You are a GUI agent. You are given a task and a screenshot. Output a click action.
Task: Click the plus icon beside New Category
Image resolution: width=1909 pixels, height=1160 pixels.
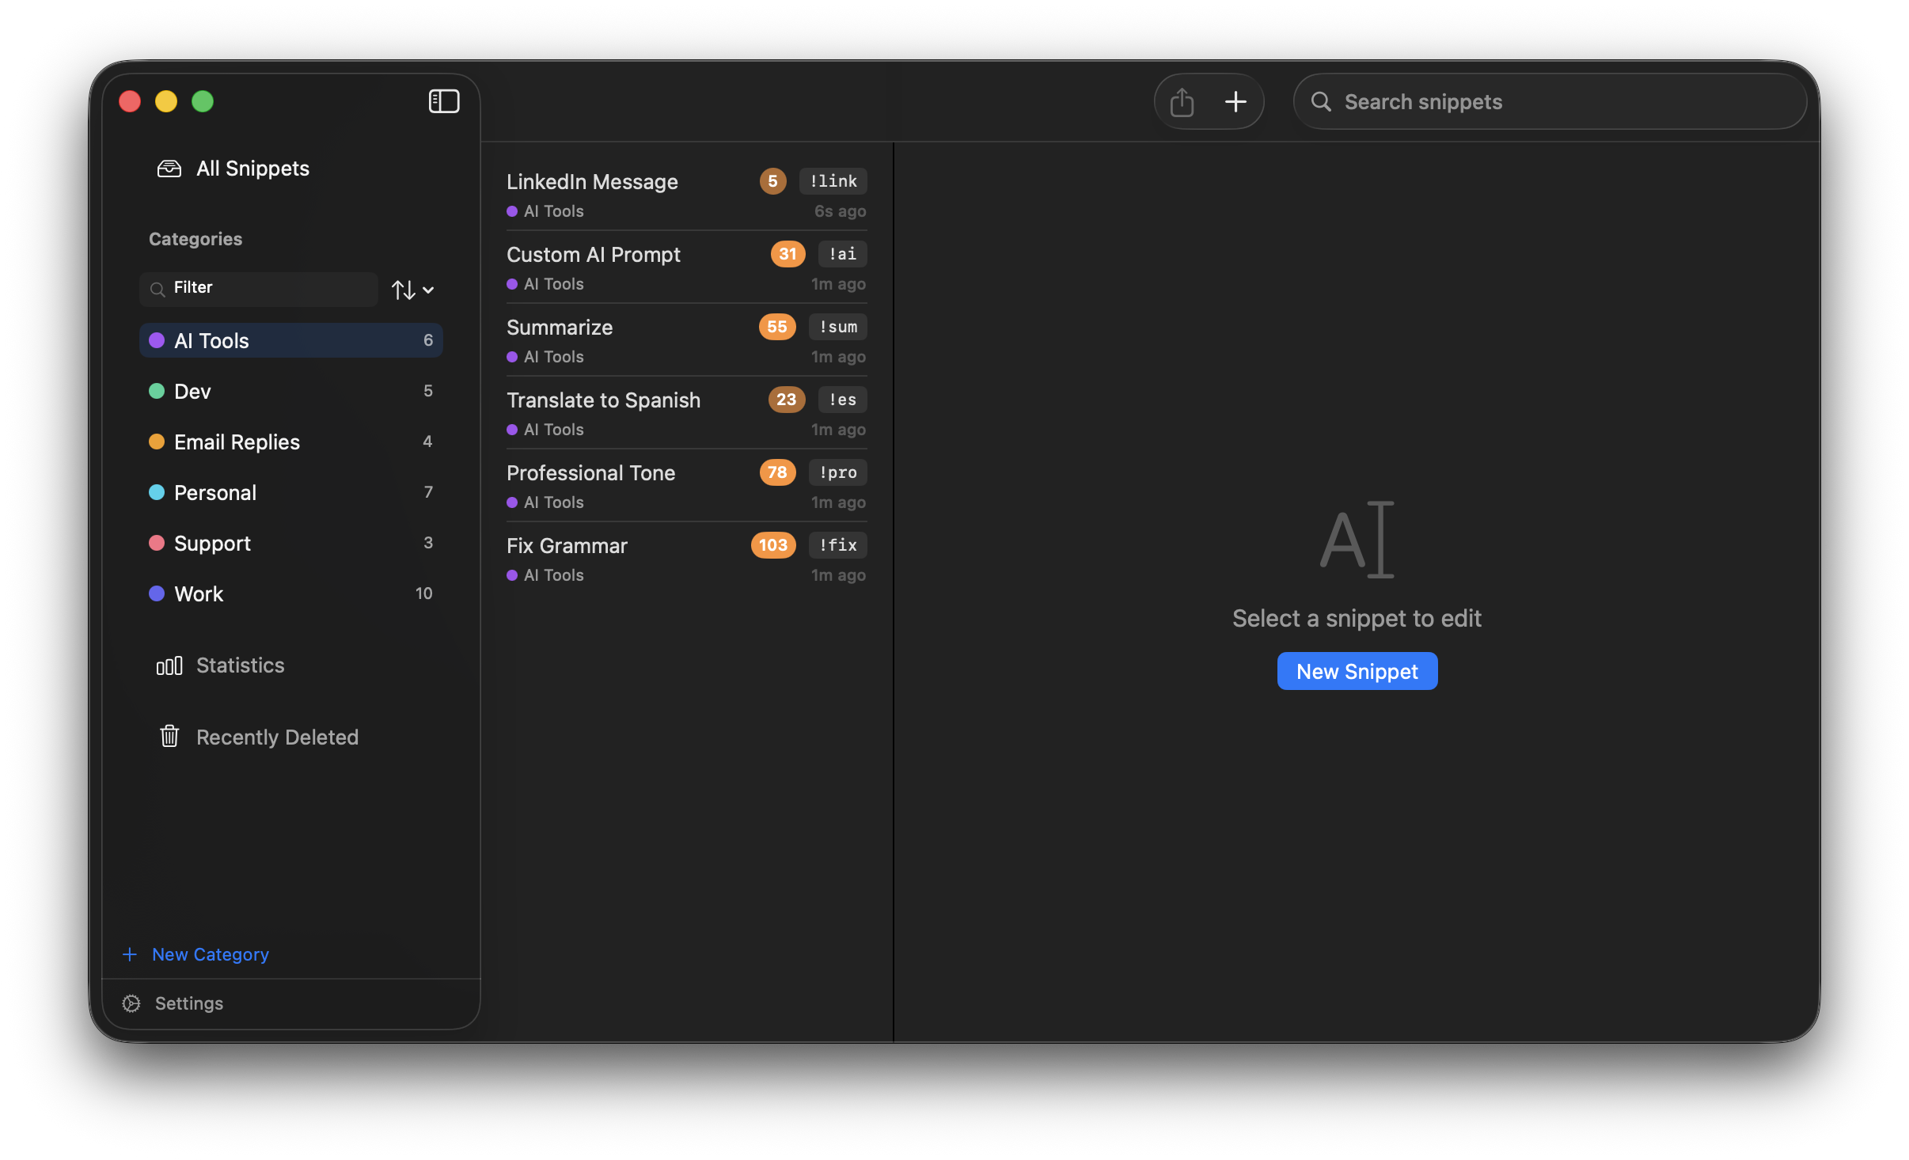[x=130, y=954]
